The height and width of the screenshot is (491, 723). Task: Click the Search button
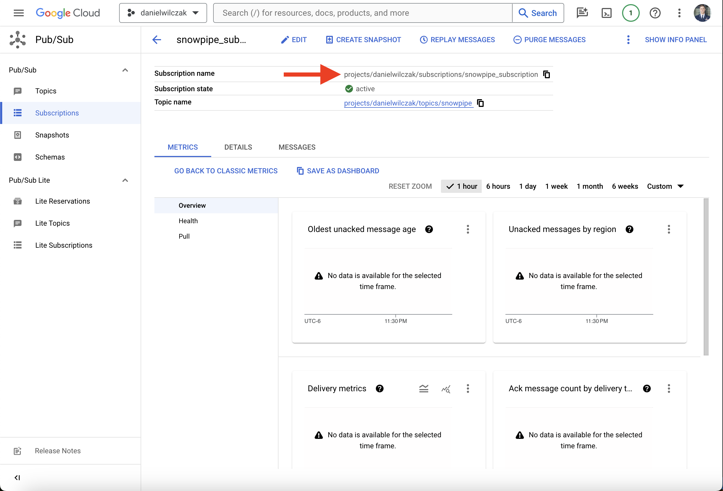coord(538,13)
